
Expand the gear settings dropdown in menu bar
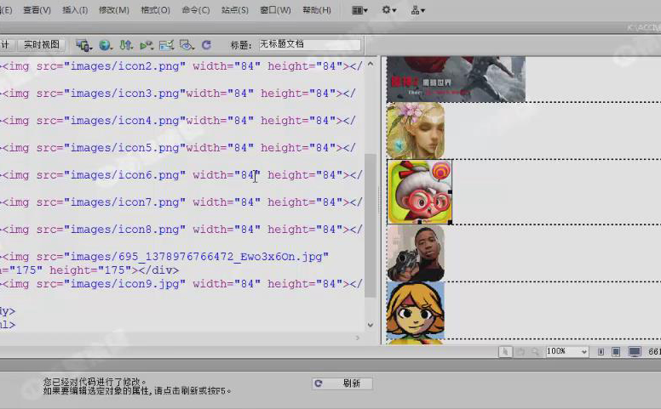[x=388, y=10]
